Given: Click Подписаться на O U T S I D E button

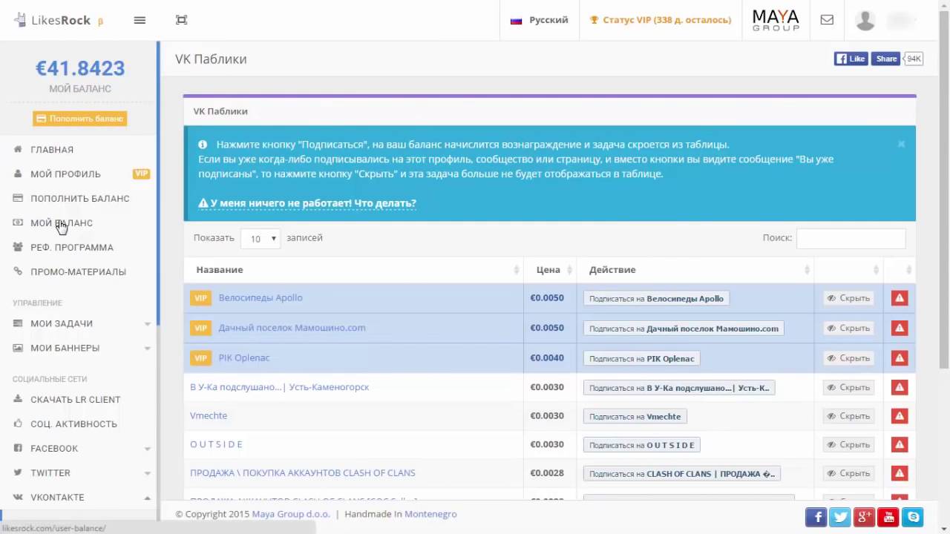Looking at the screenshot, I should [641, 445].
